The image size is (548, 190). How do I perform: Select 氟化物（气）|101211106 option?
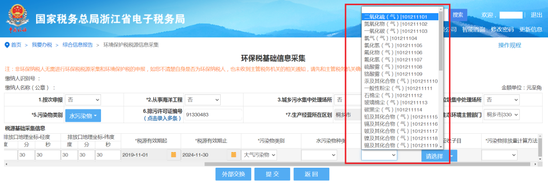click(400, 52)
